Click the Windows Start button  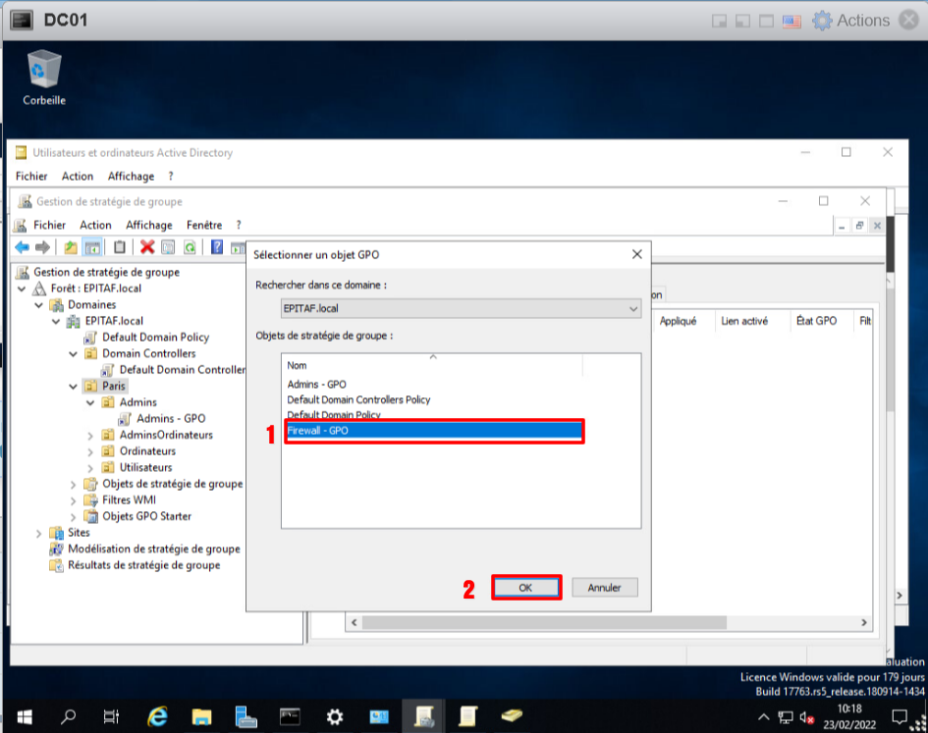23,716
